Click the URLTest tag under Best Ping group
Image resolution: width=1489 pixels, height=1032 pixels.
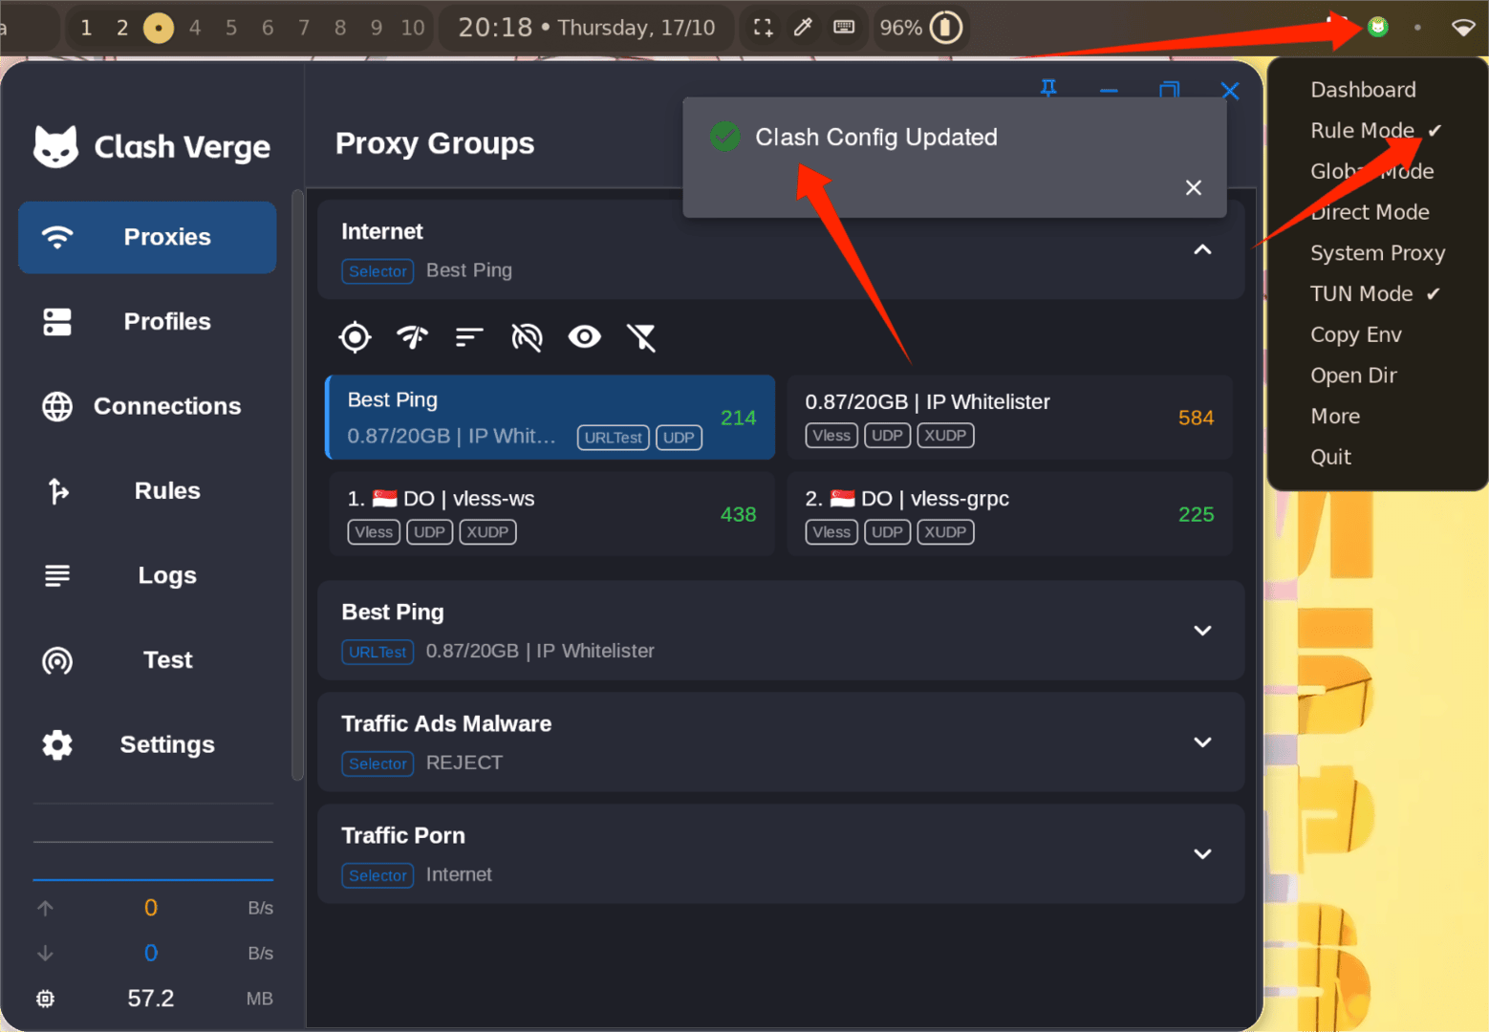[378, 652]
